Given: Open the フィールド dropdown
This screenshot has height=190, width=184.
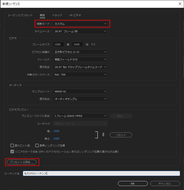Looking at the screenshot, I should 80,59.
